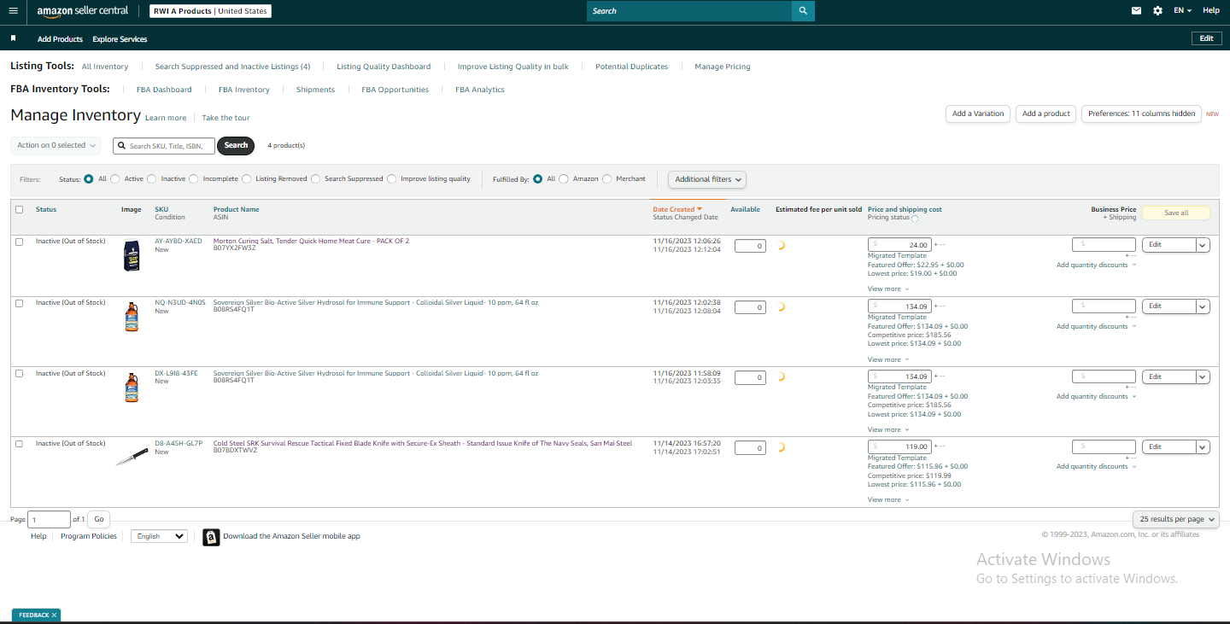The width and height of the screenshot is (1230, 624).
Task: Click the Add a product button
Action: (1046, 114)
